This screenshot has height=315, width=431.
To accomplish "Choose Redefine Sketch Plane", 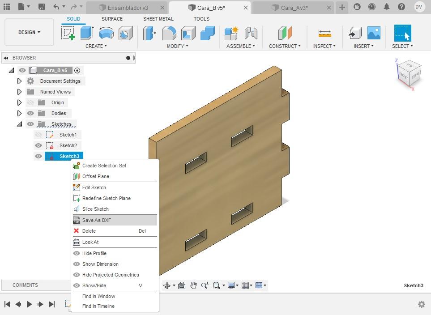I will pos(115,198).
